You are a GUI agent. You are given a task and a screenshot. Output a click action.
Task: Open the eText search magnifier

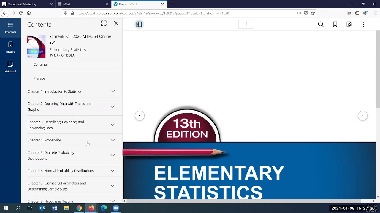(x=321, y=24)
